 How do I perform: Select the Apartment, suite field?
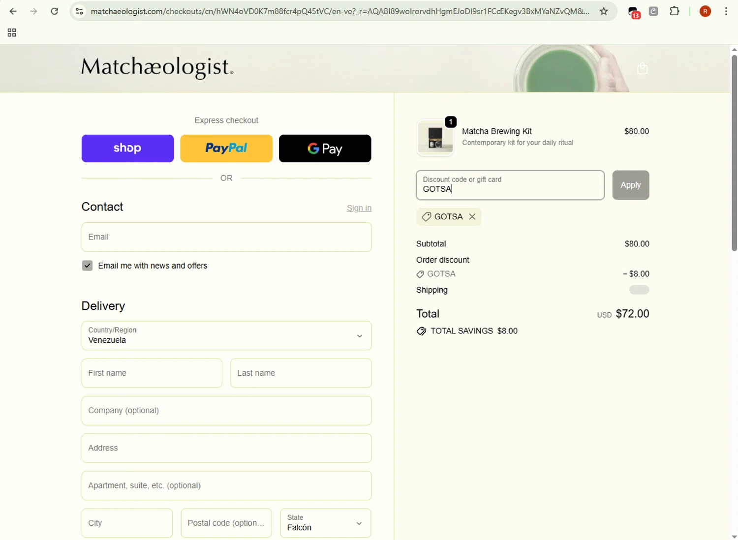pos(226,486)
